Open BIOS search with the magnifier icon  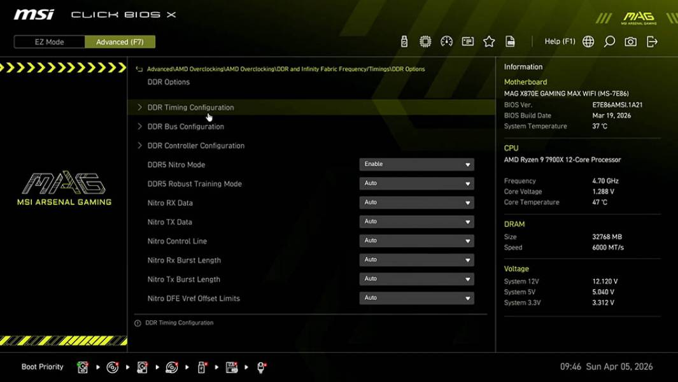tap(609, 41)
